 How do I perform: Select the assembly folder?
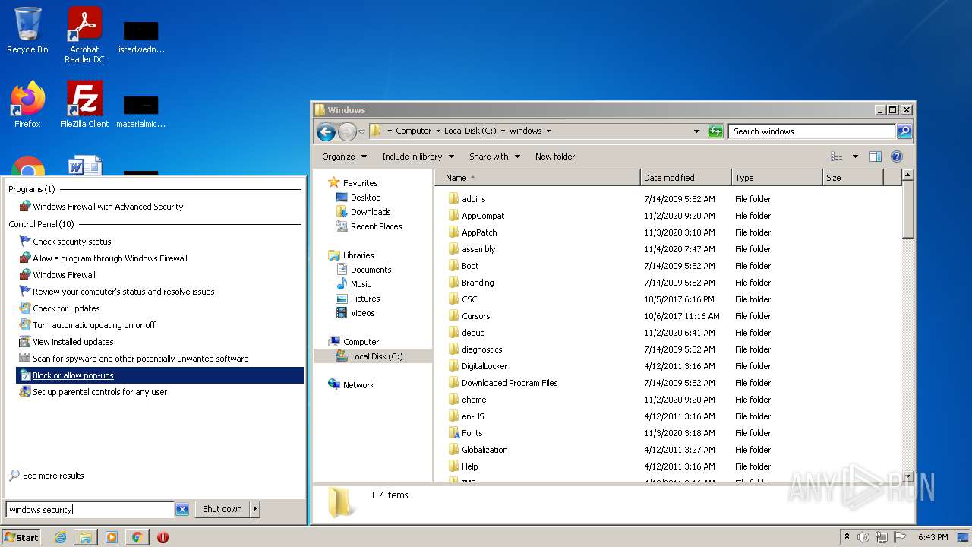pyautogui.click(x=478, y=249)
